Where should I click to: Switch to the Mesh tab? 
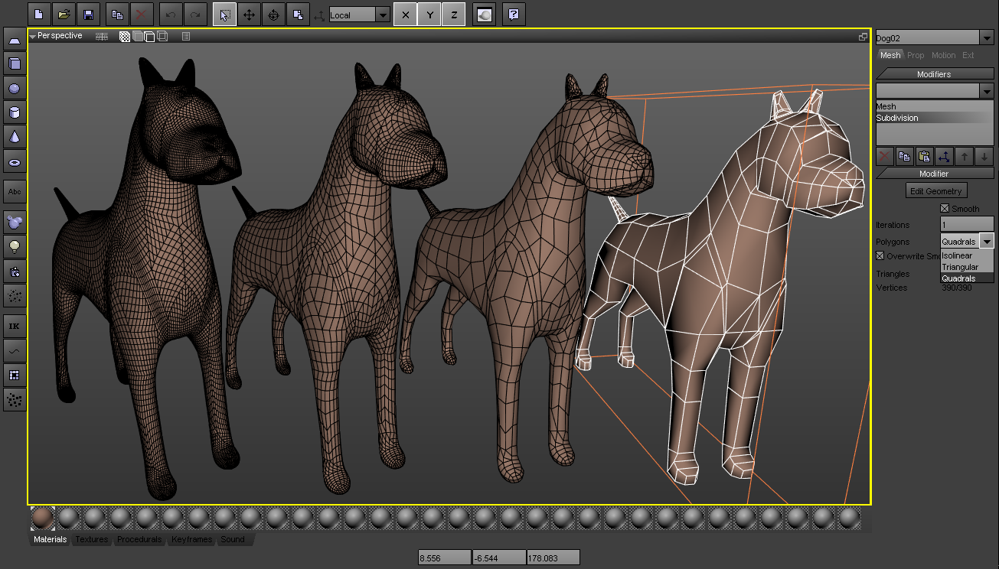890,55
